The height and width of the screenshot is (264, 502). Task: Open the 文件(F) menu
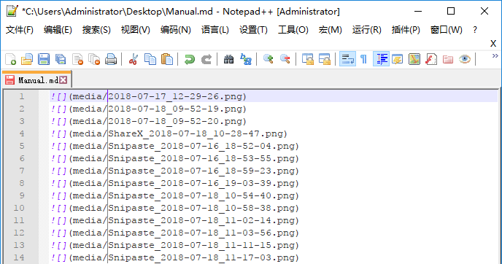tap(20, 30)
